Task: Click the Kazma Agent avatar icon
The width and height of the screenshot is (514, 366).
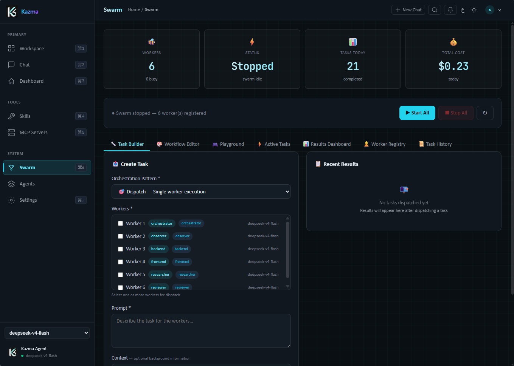Action: 12,352
